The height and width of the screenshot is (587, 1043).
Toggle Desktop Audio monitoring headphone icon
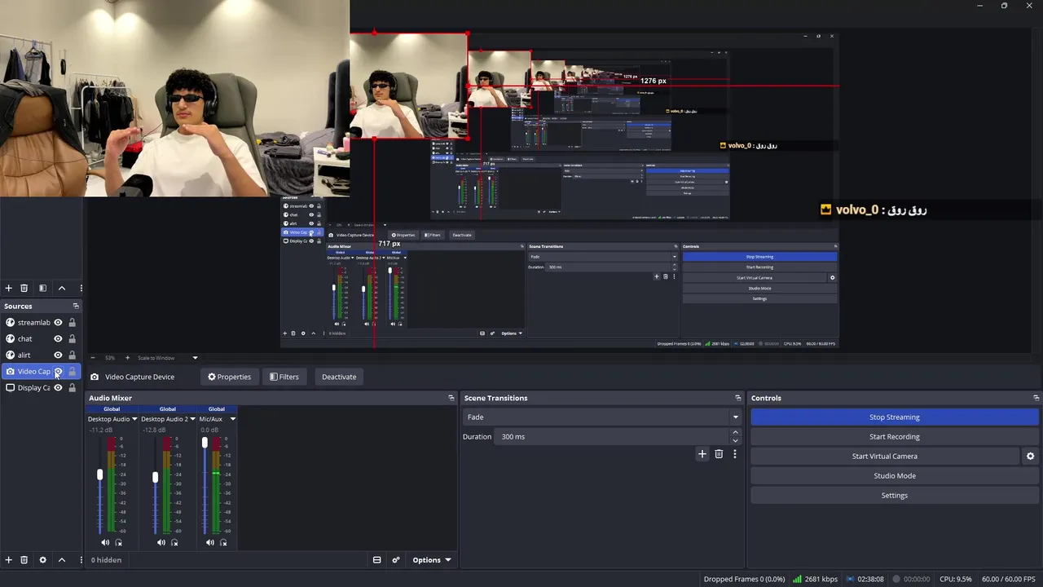(x=118, y=542)
